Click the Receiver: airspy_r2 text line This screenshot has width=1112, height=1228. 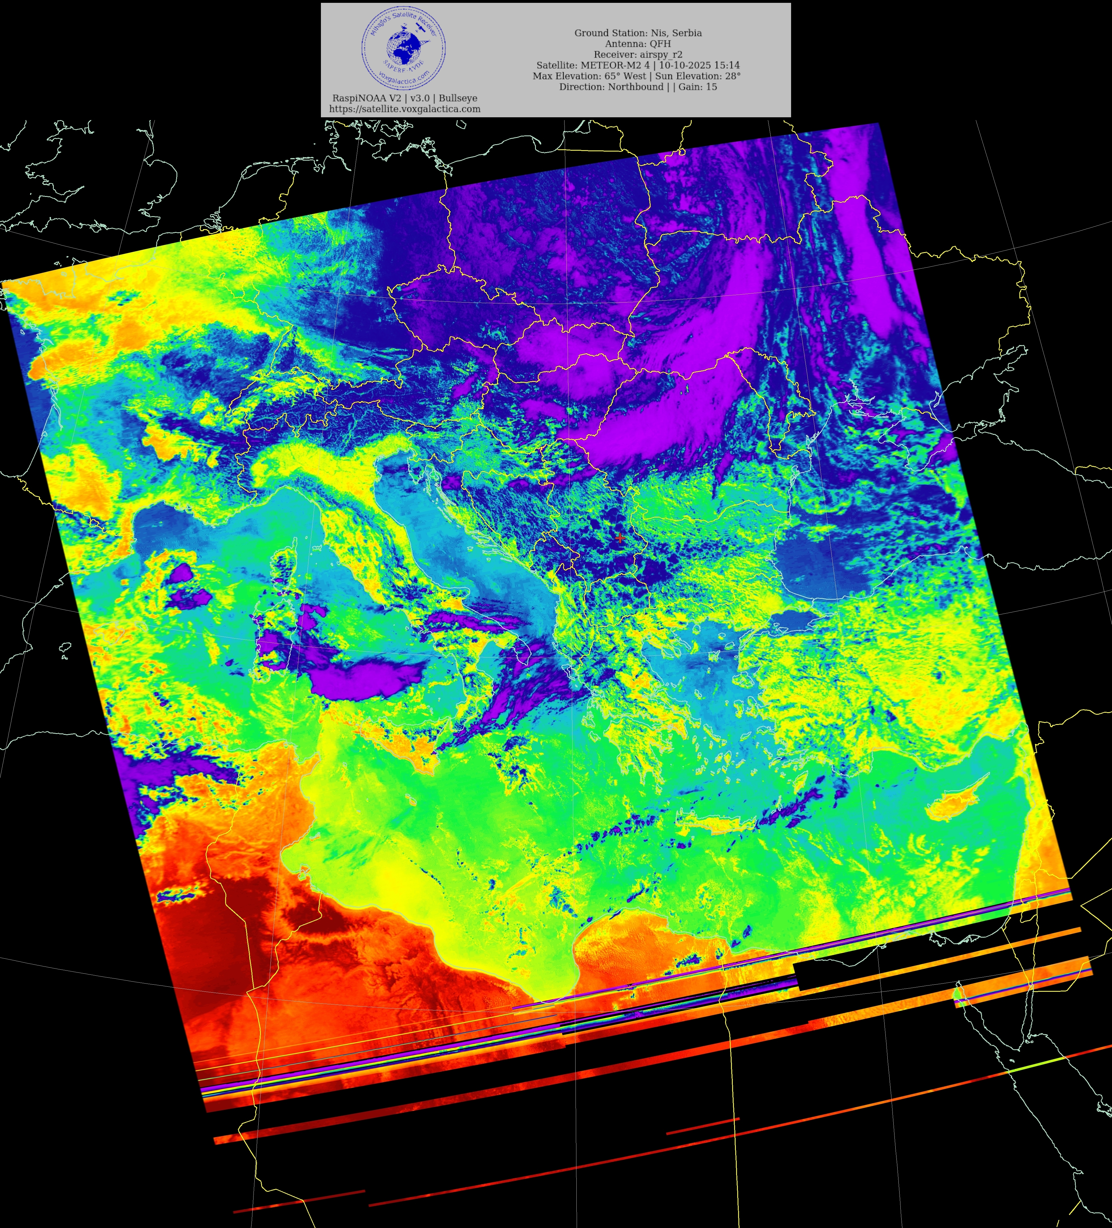pos(638,54)
